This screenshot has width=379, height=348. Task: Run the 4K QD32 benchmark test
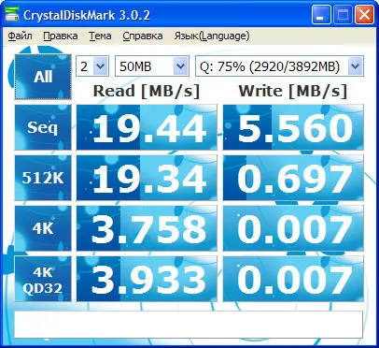coord(43,279)
